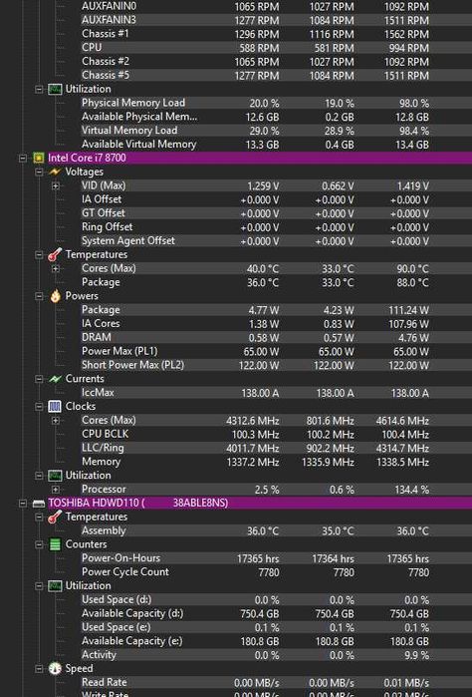Image resolution: width=472 pixels, height=697 pixels.
Task: Select the Assembly temperature row
Action: (276, 530)
